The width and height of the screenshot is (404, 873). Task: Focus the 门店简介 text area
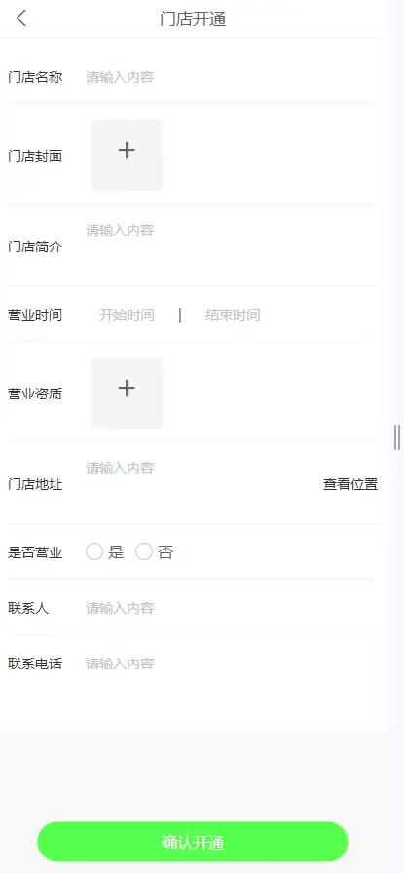232,247
